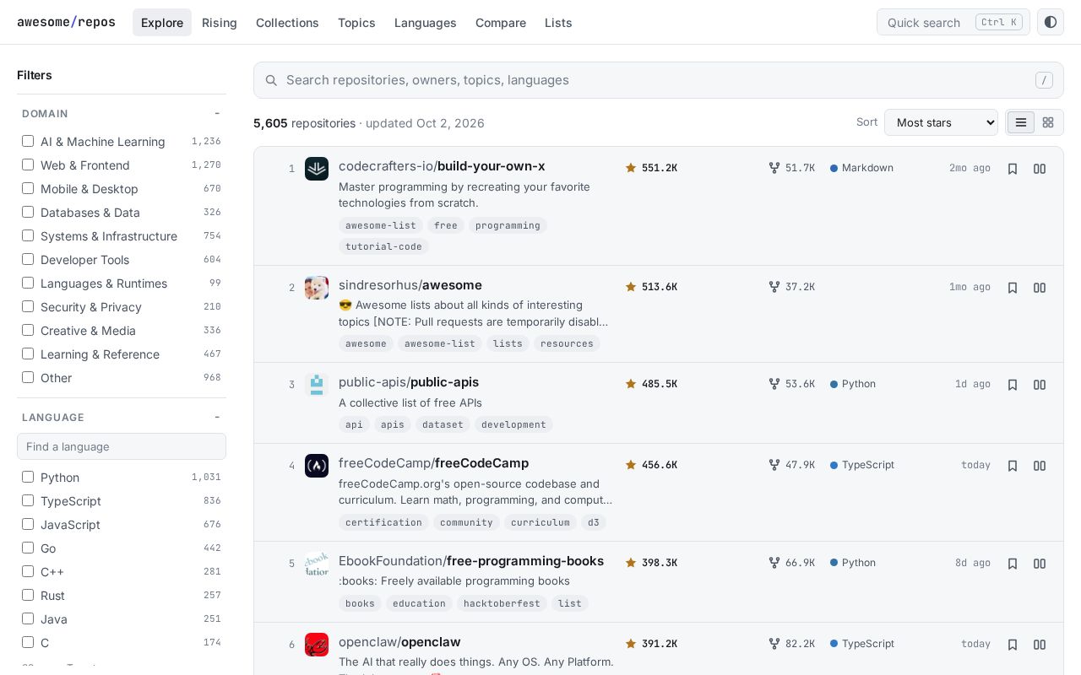Tick the Python language checkbox
This screenshot has width=1081, height=675.
(x=28, y=477)
